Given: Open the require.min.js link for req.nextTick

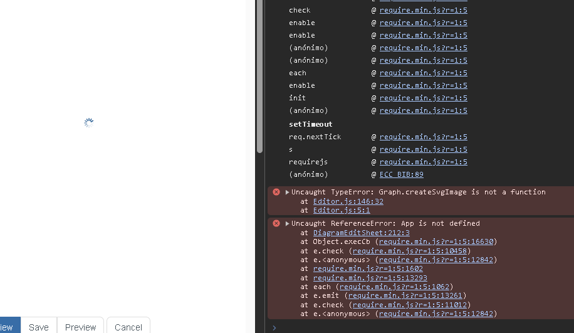Looking at the screenshot, I should click(x=423, y=137).
